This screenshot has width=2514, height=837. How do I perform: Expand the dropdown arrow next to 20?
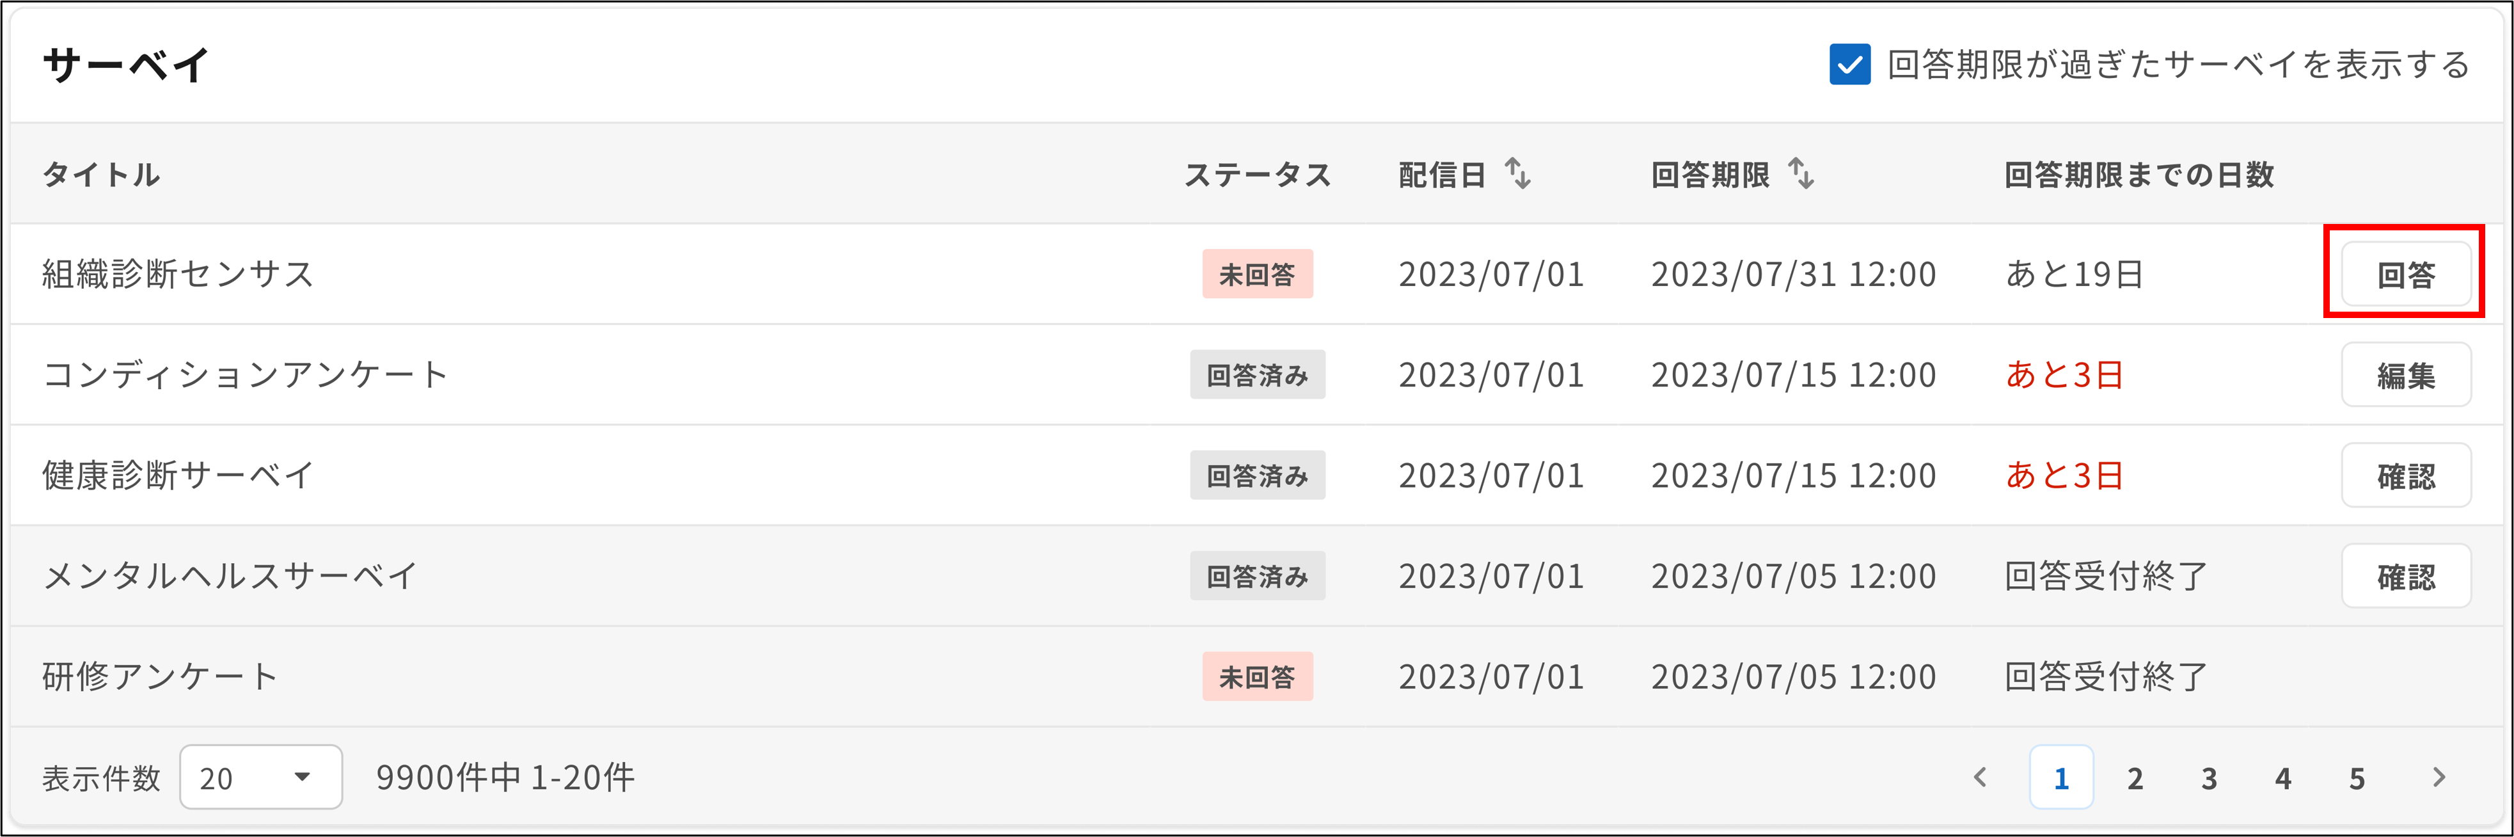pos(303,777)
